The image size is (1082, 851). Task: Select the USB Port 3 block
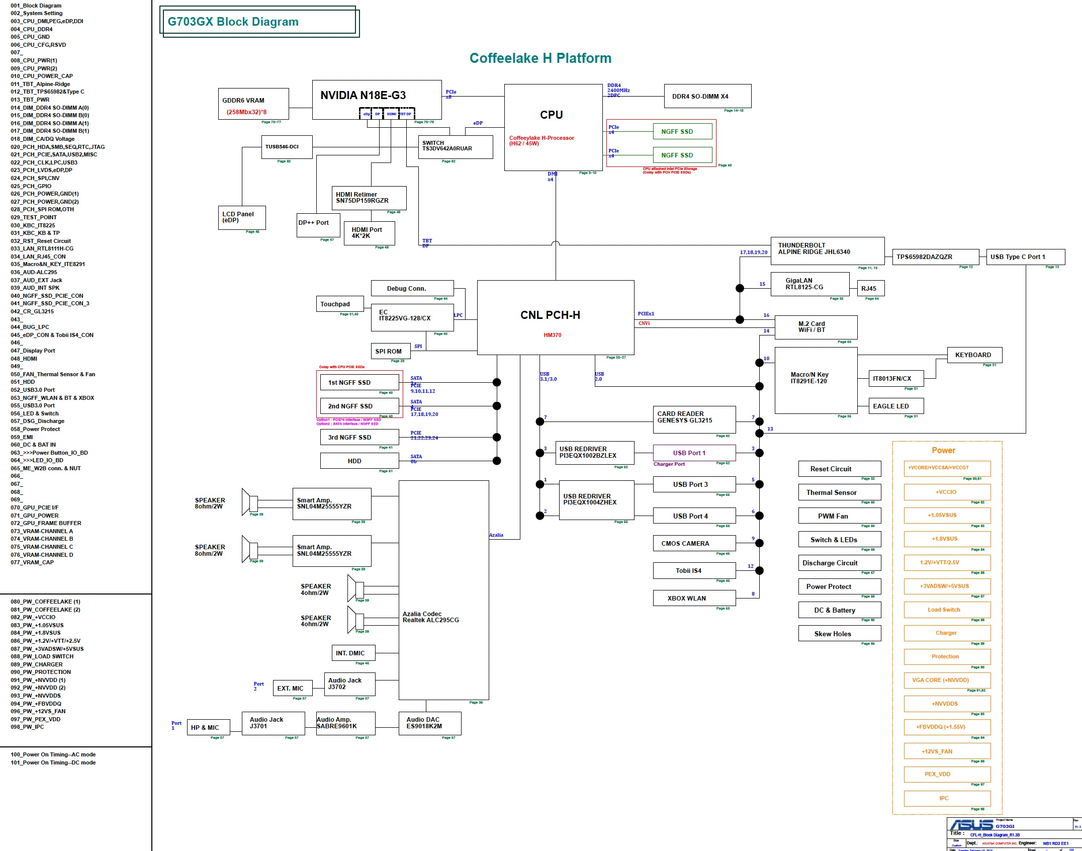pos(694,484)
